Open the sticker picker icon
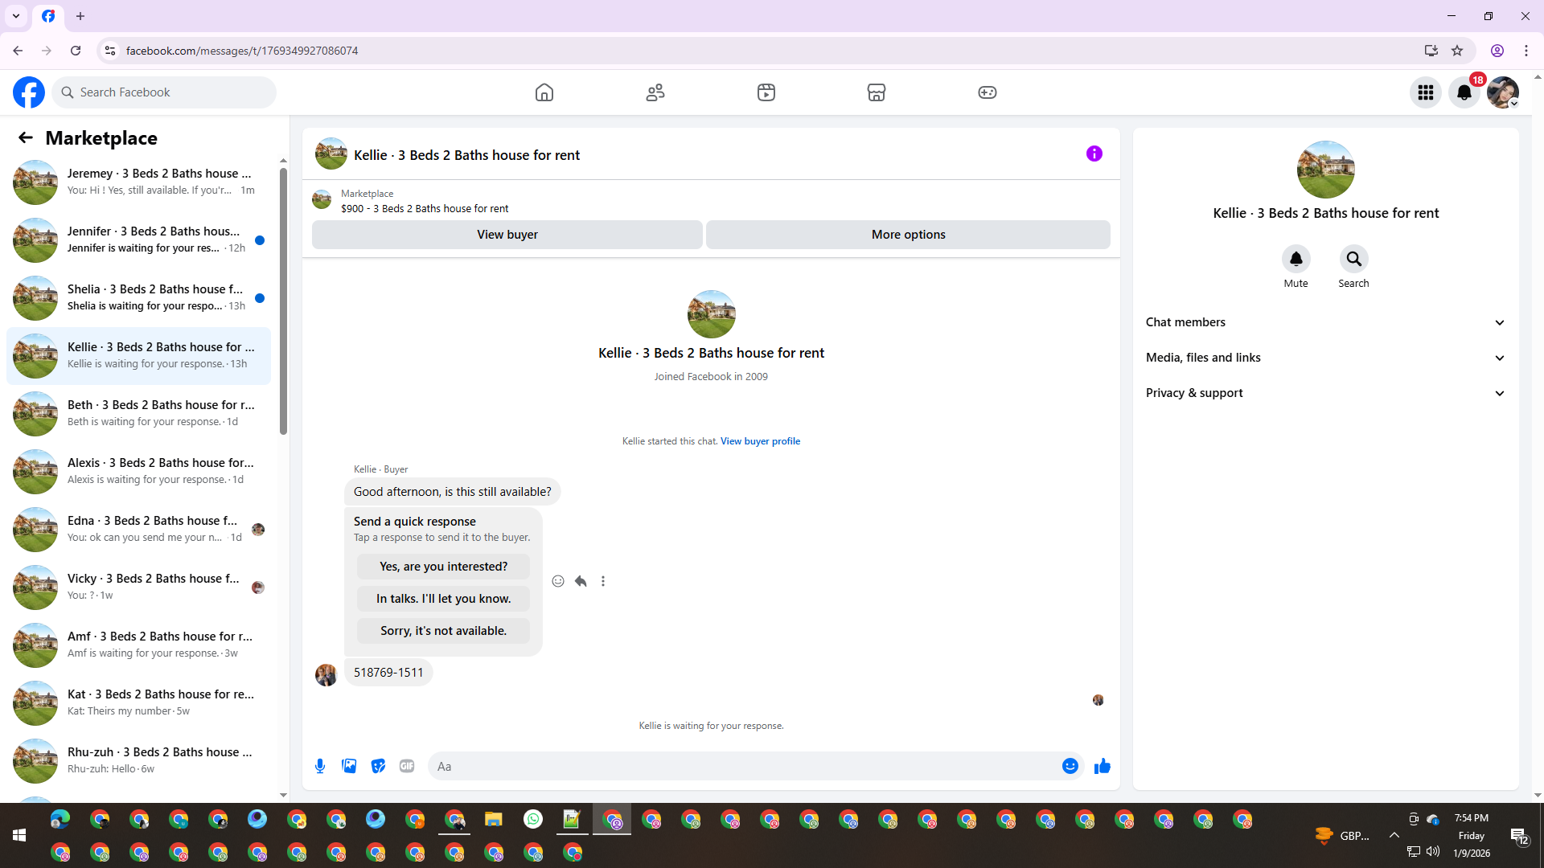 [378, 766]
